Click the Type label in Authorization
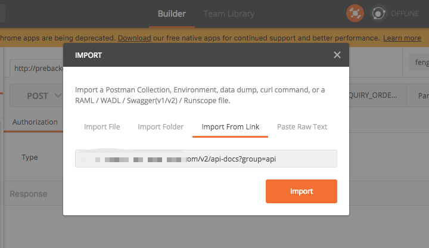Image resolution: width=429 pixels, height=248 pixels. tap(30, 157)
